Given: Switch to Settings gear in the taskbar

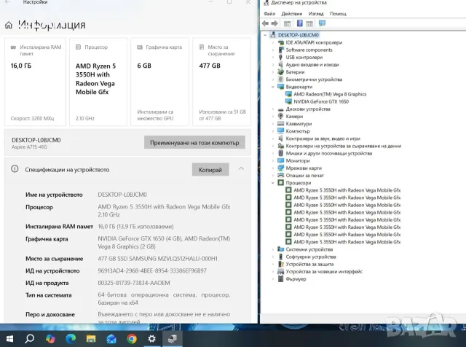Looking at the screenshot, I should tap(152, 339).
